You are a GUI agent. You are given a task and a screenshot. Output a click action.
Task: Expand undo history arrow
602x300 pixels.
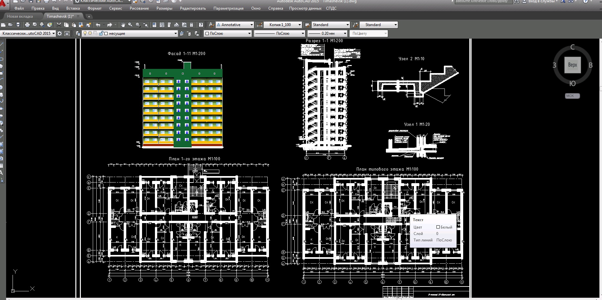click(104, 25)
